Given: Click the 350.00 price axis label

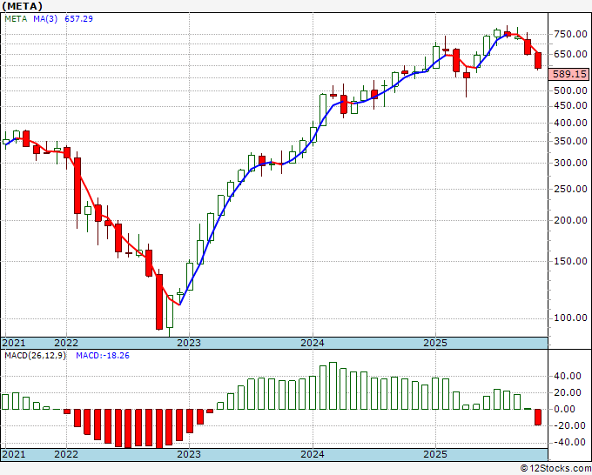Looking at the screenshot, I should pyautogui.click(x=570, y=141).
